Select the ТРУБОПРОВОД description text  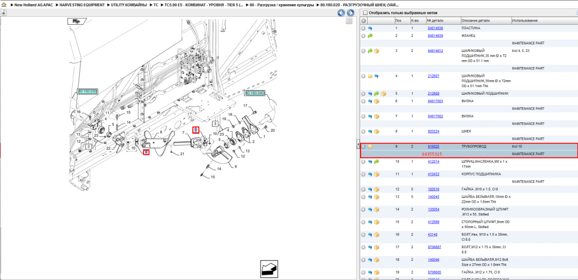coord(474,147)
